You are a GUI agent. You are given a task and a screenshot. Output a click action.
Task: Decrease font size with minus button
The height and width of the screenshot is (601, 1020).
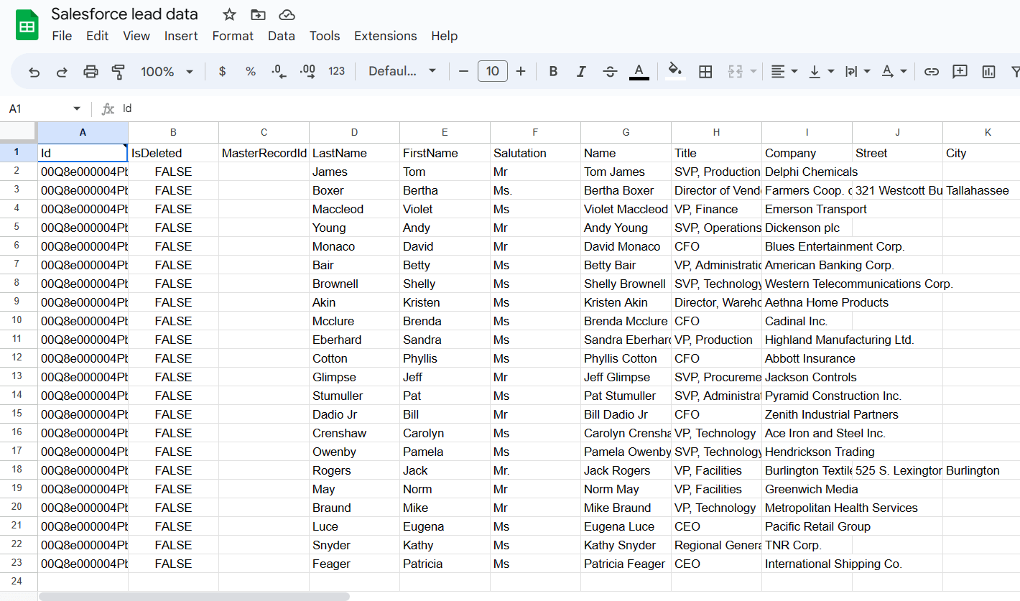(463, 71)
